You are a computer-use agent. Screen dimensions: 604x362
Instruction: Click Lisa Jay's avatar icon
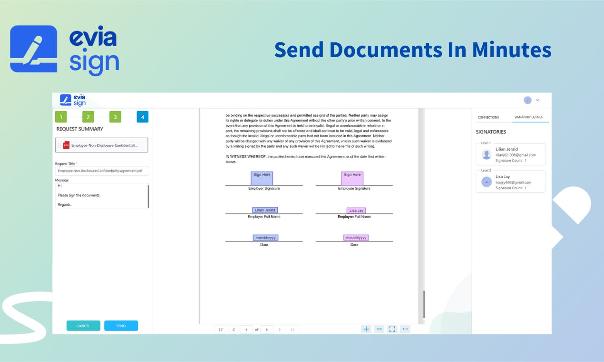coord(487,181)
